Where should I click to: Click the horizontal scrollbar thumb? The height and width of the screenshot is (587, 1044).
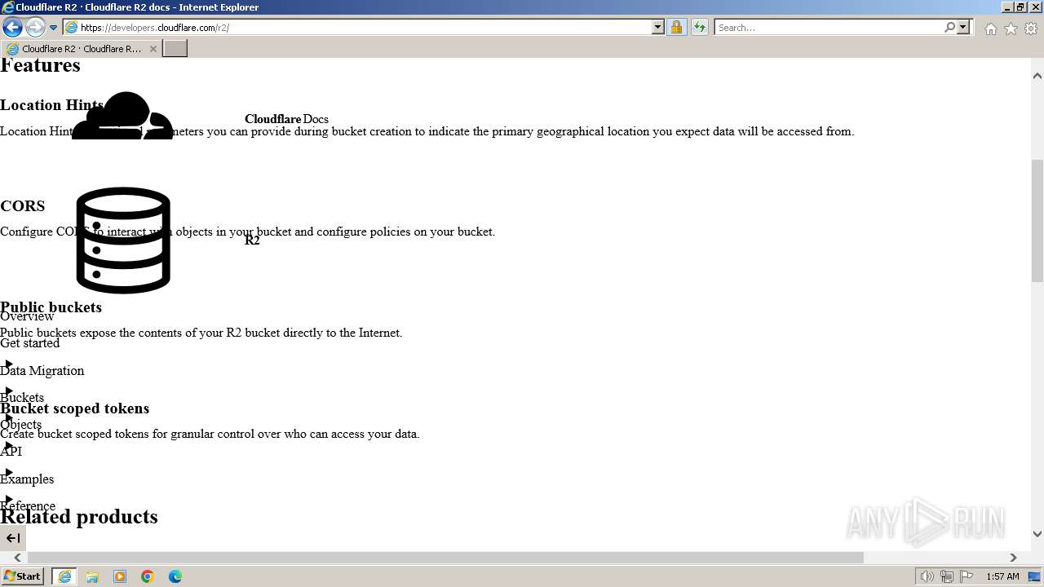[x=445, y=558]
